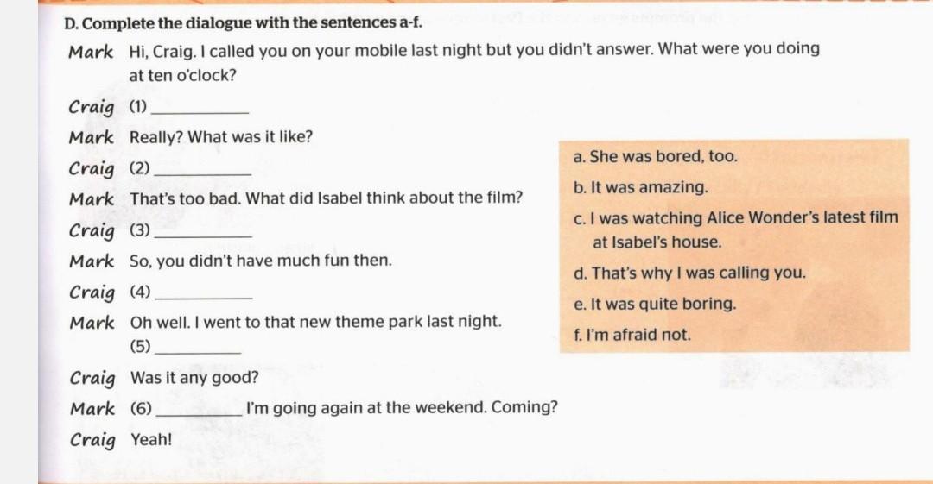The width and height of the screenshot is (933, 484).
Task: Click the blank line for answer (1)
Action: pos(200,110)
